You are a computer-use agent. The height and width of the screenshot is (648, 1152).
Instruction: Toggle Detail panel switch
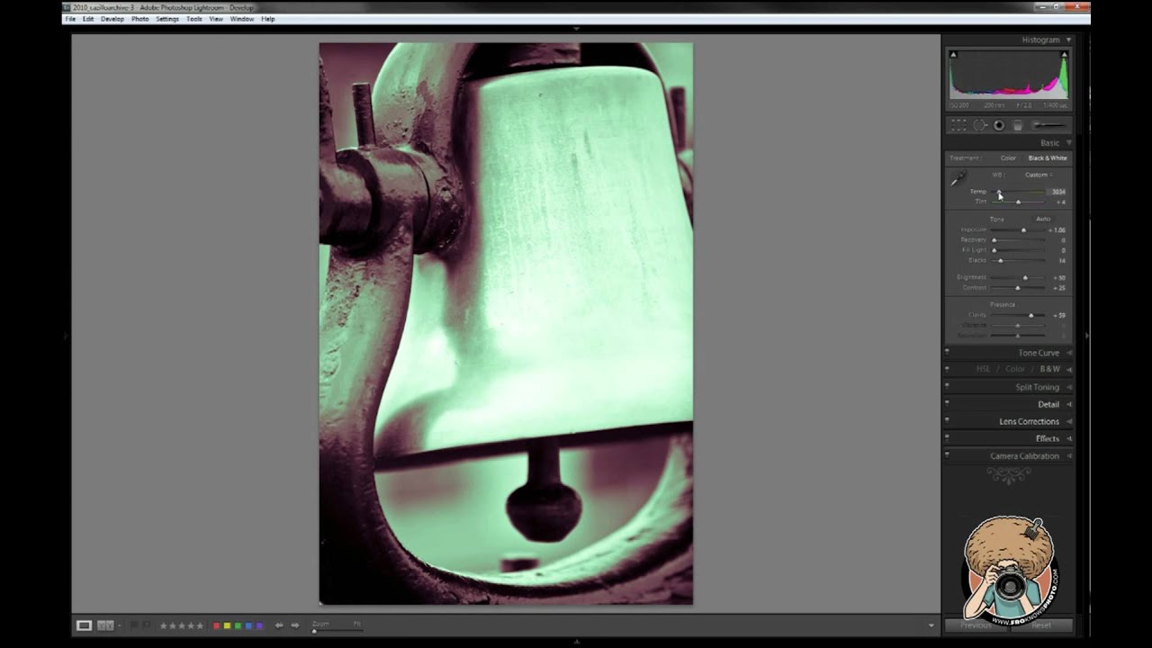click(947, 403)
